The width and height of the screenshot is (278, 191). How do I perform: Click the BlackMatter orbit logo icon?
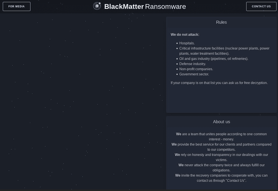coord(97,6)
